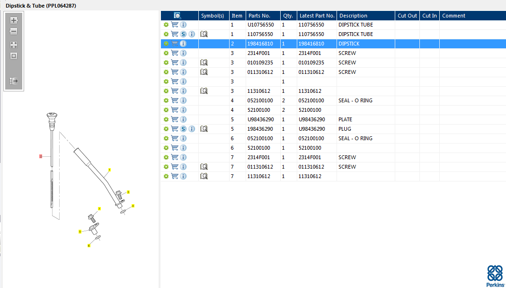Click the search icon in table header
The image size is (506, 288).
(178, 16)
